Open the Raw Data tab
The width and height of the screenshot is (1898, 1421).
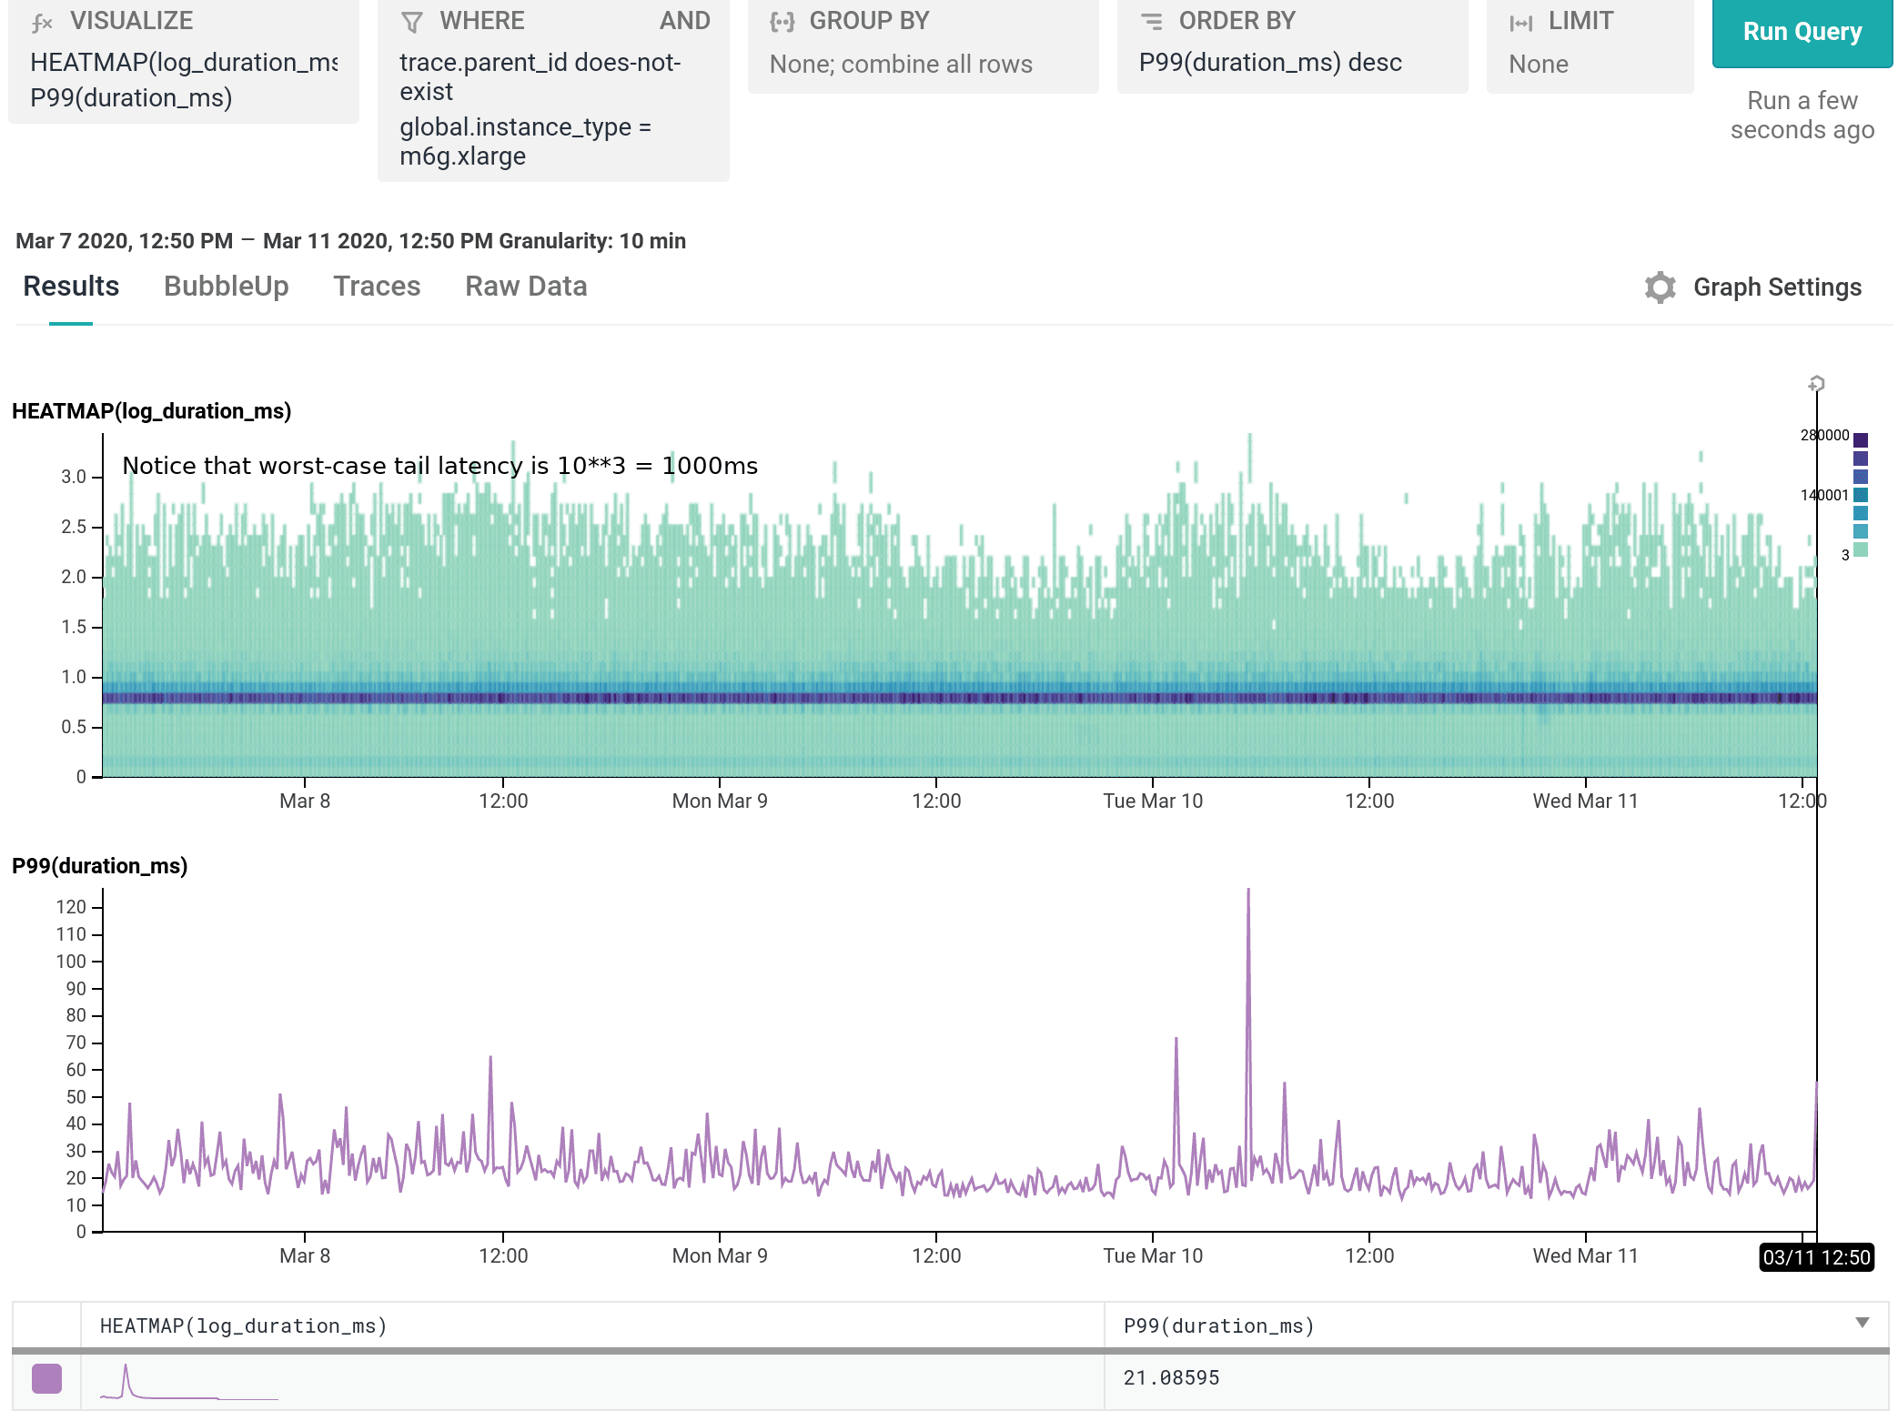pyautogui.click(x=526, y=287)
